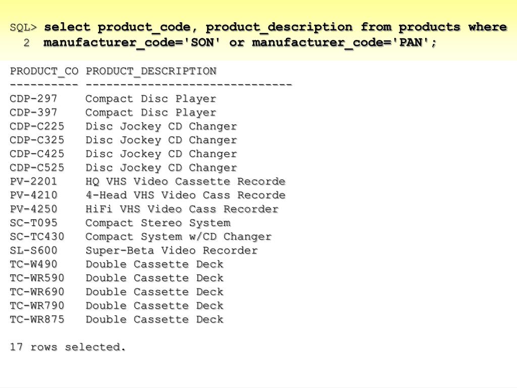
Task: Click the '17 rows selected.' message
Action: [x=68, y=347]
